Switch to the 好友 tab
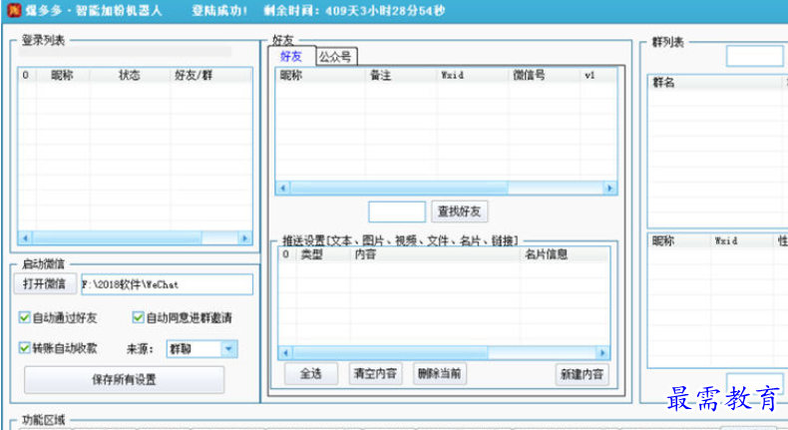The width and height of the screenshot is (788, 430). pyautogui.click(x=291, y=56)
